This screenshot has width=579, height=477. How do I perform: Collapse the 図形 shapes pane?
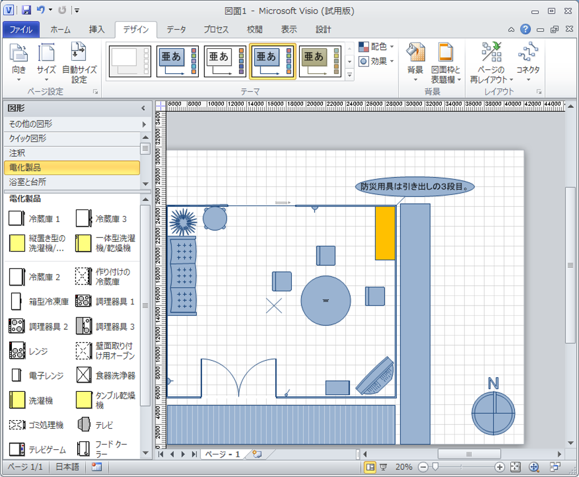pos(143,108)
